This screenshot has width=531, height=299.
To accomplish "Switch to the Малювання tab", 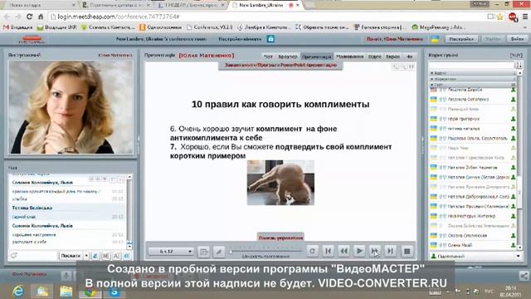I will [350, 56].
